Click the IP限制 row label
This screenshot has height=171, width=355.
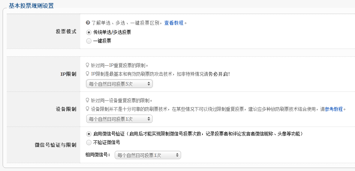point(68,74)
